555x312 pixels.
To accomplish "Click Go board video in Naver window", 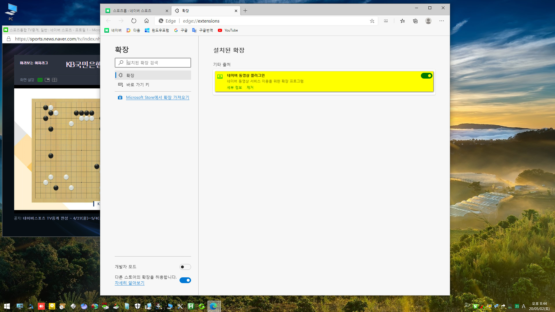I will pos(57,149).
